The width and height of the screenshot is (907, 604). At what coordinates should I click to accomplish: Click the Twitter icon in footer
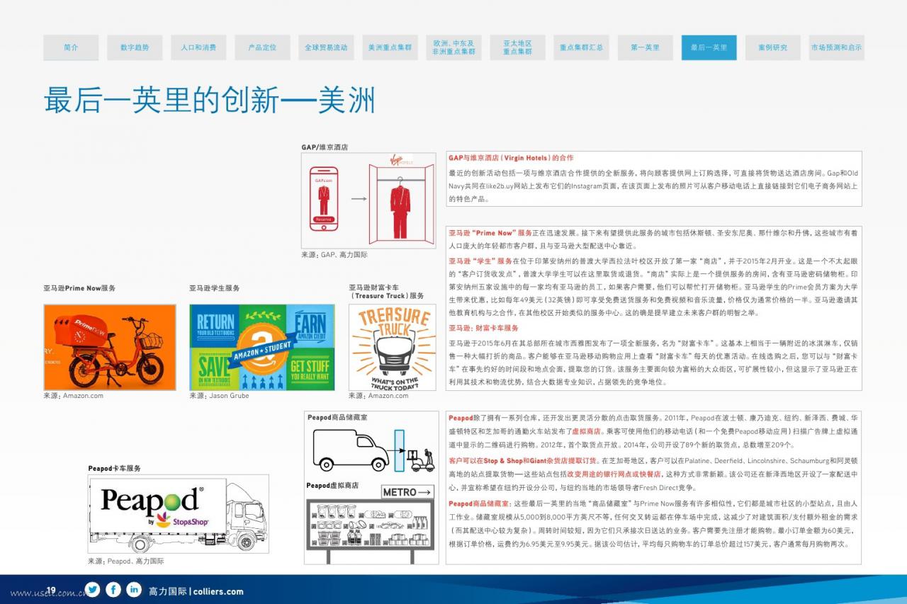(92, 590)
